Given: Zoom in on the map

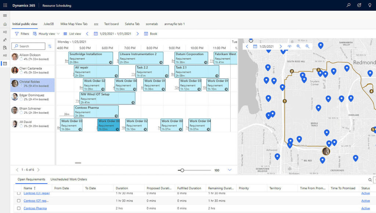Looking at the screenshot, I should tap(298, 47).
